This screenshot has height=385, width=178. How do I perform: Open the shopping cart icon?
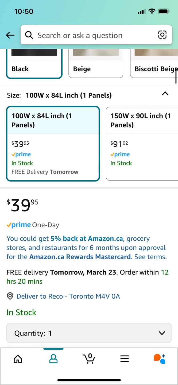pyautogui.click(x=89, y=359)
